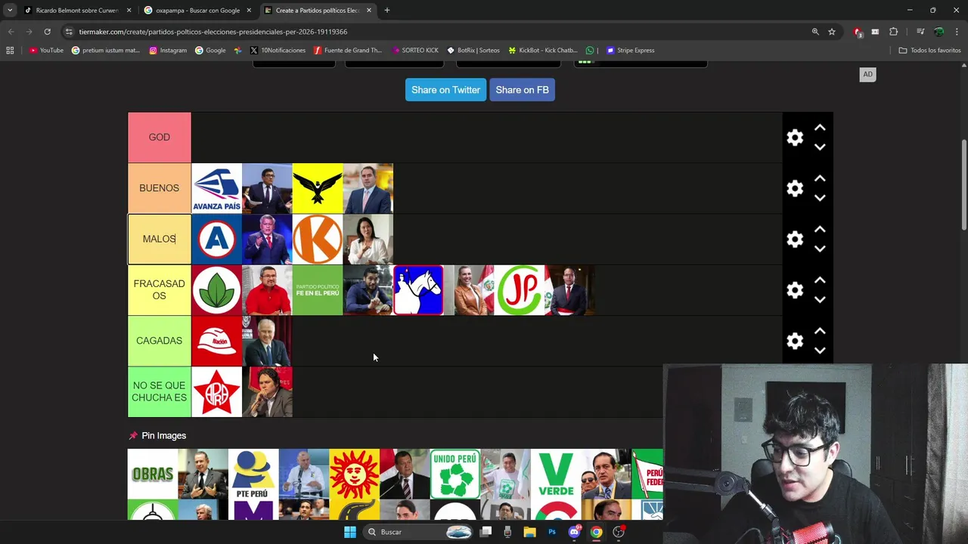
Task: Open settings gear for the FRACASADOS tier
Action: click(795, 290)
